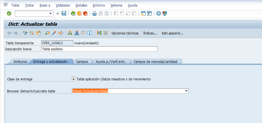Click the orange Exit icon
Image resolution: width=262 pixels, height=123 pixels.
(x=79, y=13)
